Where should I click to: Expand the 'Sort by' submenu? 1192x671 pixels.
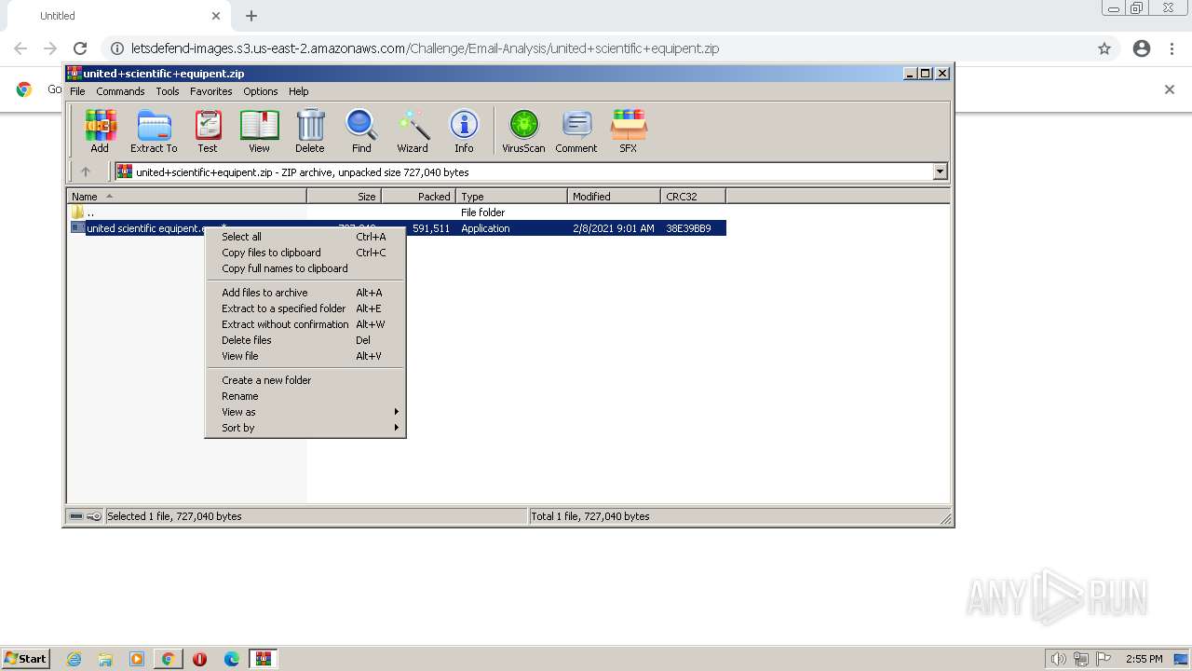(305, 428)
